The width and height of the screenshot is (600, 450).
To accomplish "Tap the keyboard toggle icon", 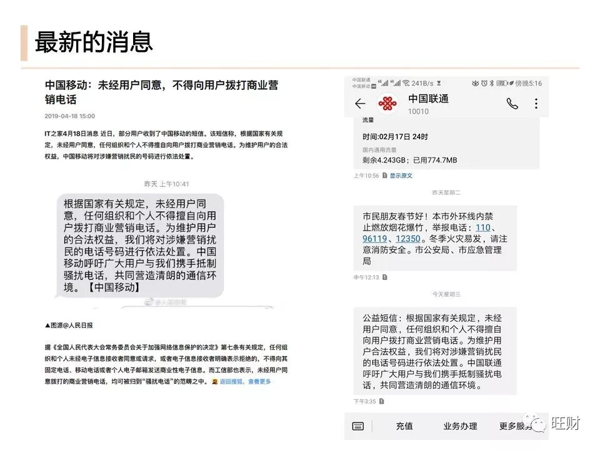I will 357,426.
